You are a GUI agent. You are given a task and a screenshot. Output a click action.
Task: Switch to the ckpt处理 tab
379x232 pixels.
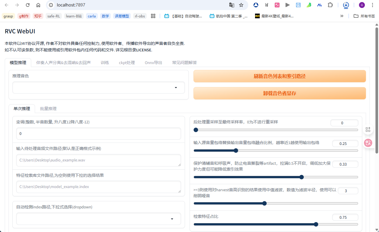(x=127, y=63)
